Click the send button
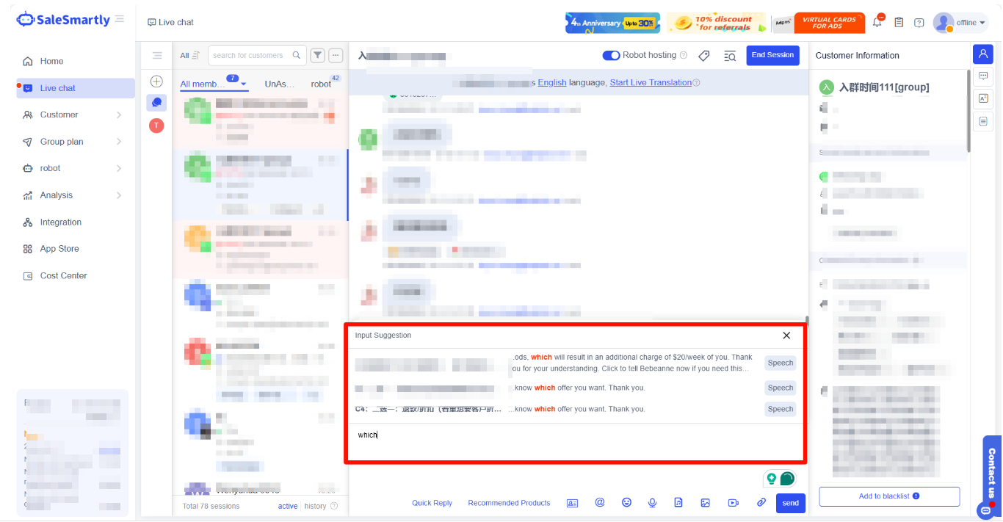The height and width of the screenshot is (522, 1003). coord(791,503)
